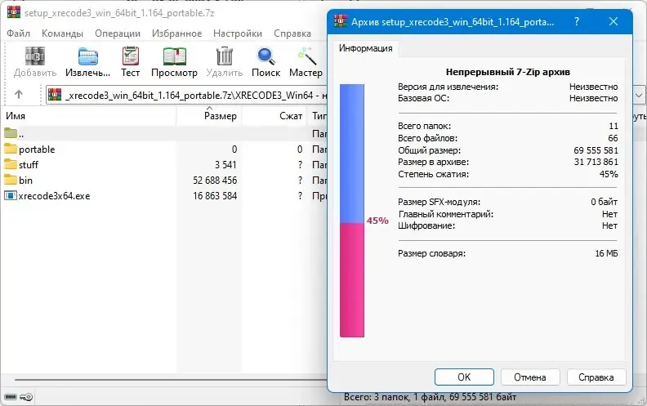
Task: Select the portable folder name
Action: pos(37,149)
